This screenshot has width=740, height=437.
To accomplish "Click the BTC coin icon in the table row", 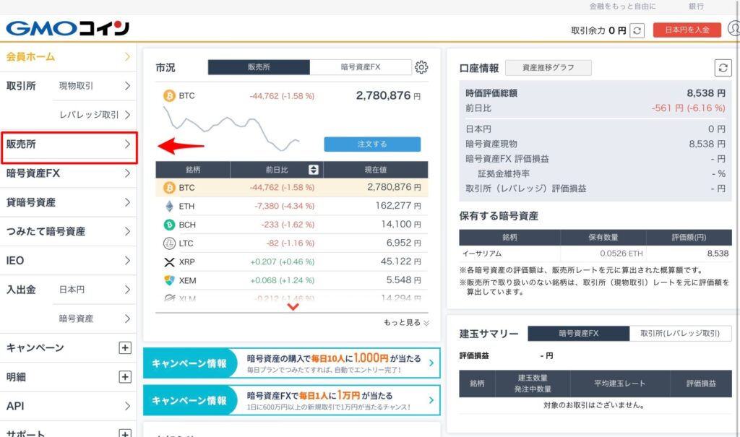I will pos(169,188).
